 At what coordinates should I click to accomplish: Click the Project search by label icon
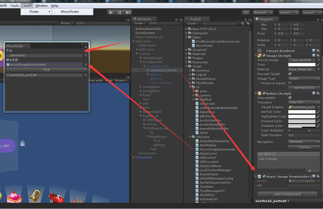point(248,23)
